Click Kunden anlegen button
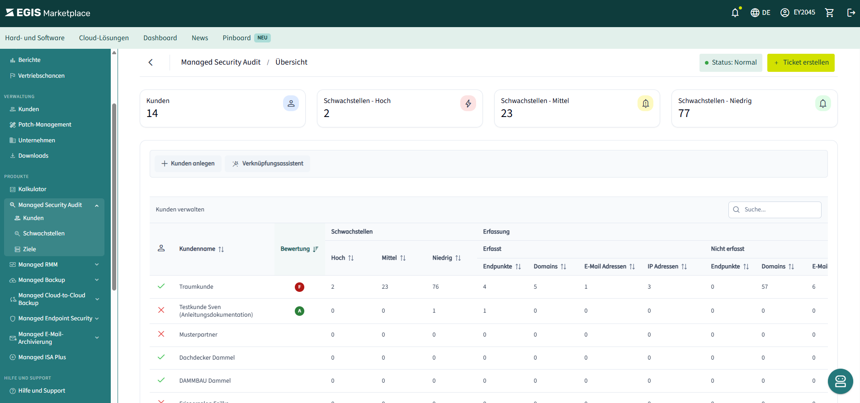Viewport: 860px width, 403px height. point(188,164)
